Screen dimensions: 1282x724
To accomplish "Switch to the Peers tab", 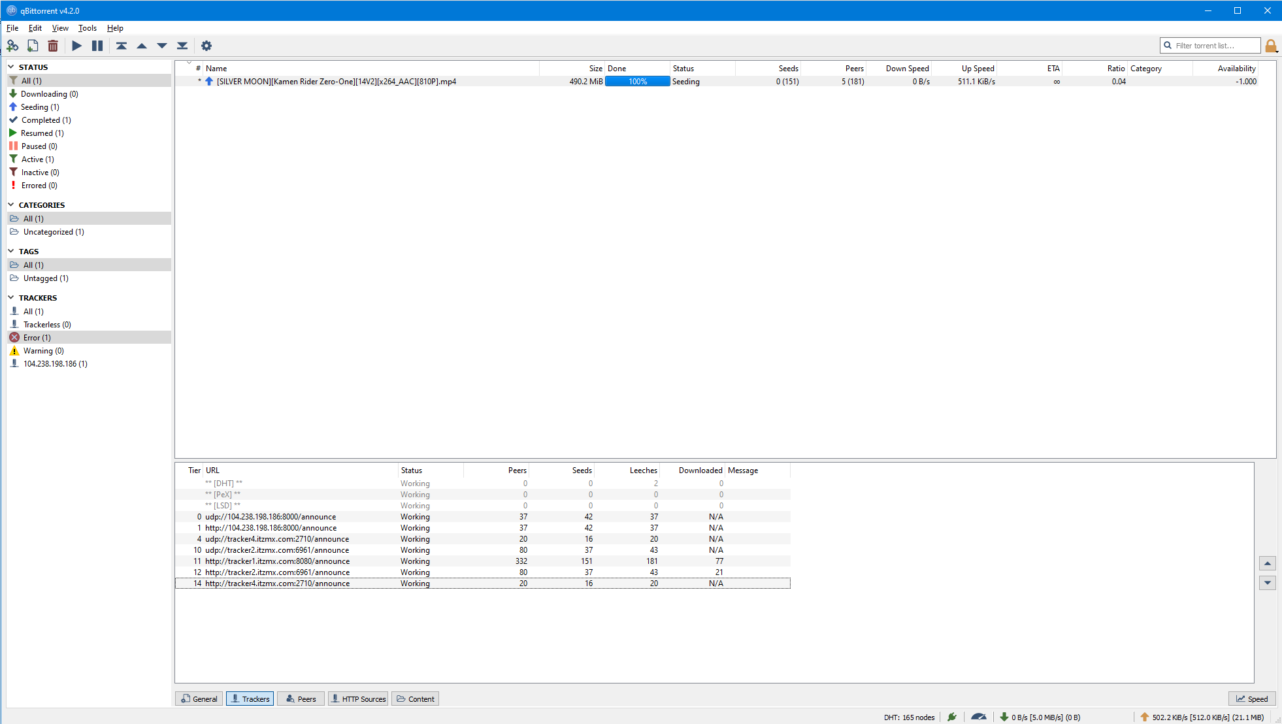I will [x=301, y=699].
